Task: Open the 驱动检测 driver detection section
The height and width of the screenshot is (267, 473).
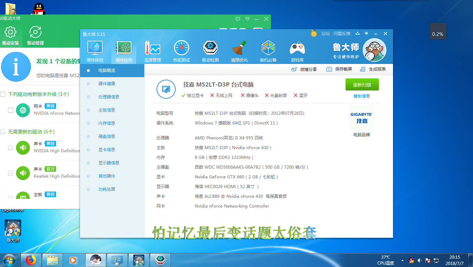Action: [x=210, y=51]
